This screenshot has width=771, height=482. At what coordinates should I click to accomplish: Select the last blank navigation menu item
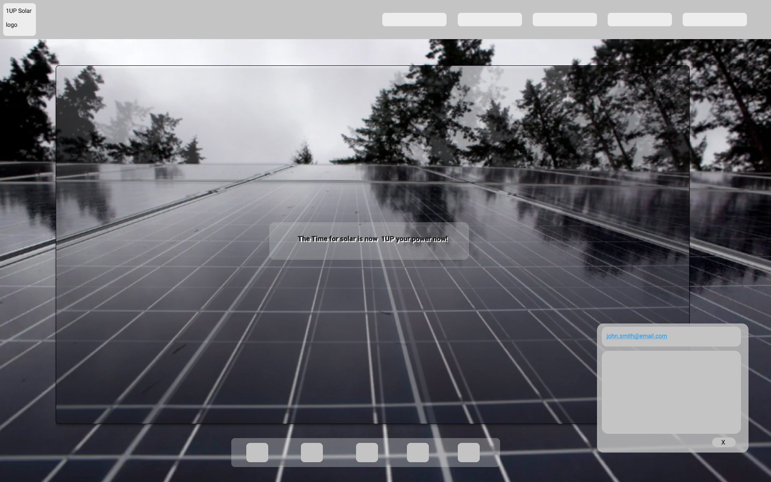tap(715, 20)
